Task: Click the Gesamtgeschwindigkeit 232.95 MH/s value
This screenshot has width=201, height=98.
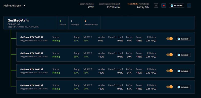Action: [114, 7]
